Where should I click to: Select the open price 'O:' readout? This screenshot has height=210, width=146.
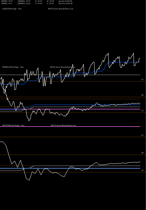click(39, 1)
